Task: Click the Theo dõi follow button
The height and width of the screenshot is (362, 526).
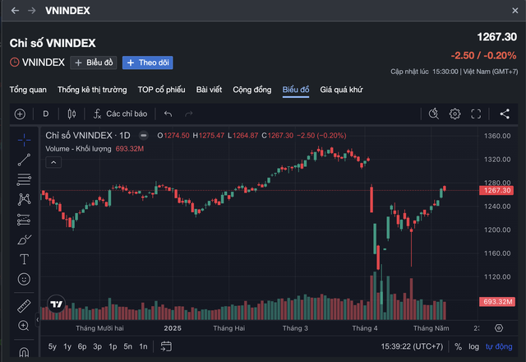Action: (147, 63)
